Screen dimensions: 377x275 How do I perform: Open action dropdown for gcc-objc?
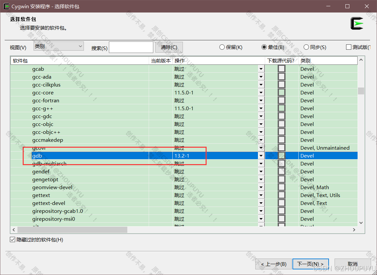[261, 124]
